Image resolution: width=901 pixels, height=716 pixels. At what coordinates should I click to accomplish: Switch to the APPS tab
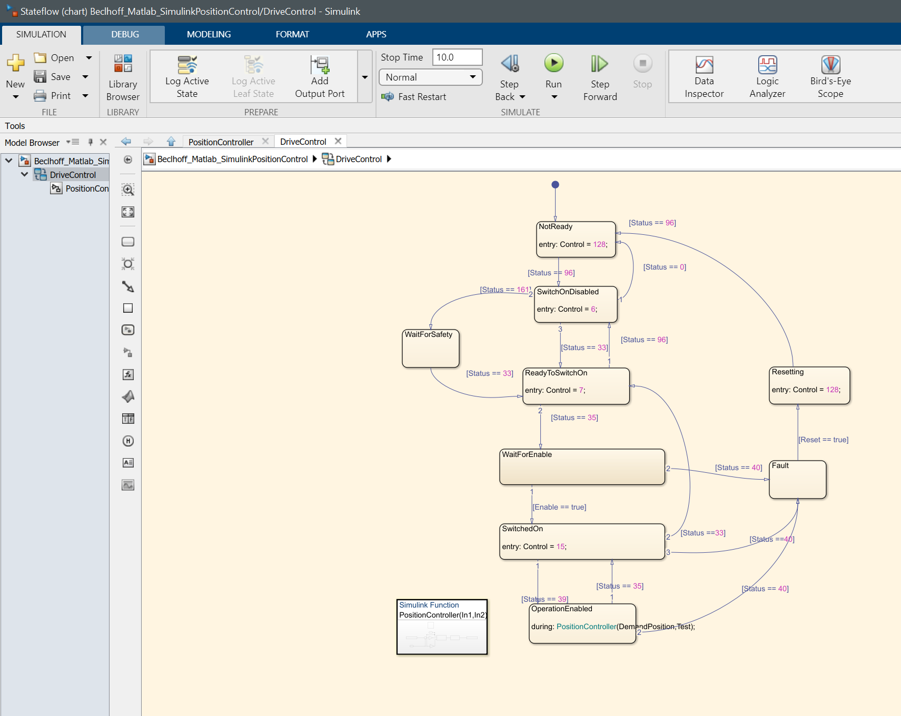point(376,34)
